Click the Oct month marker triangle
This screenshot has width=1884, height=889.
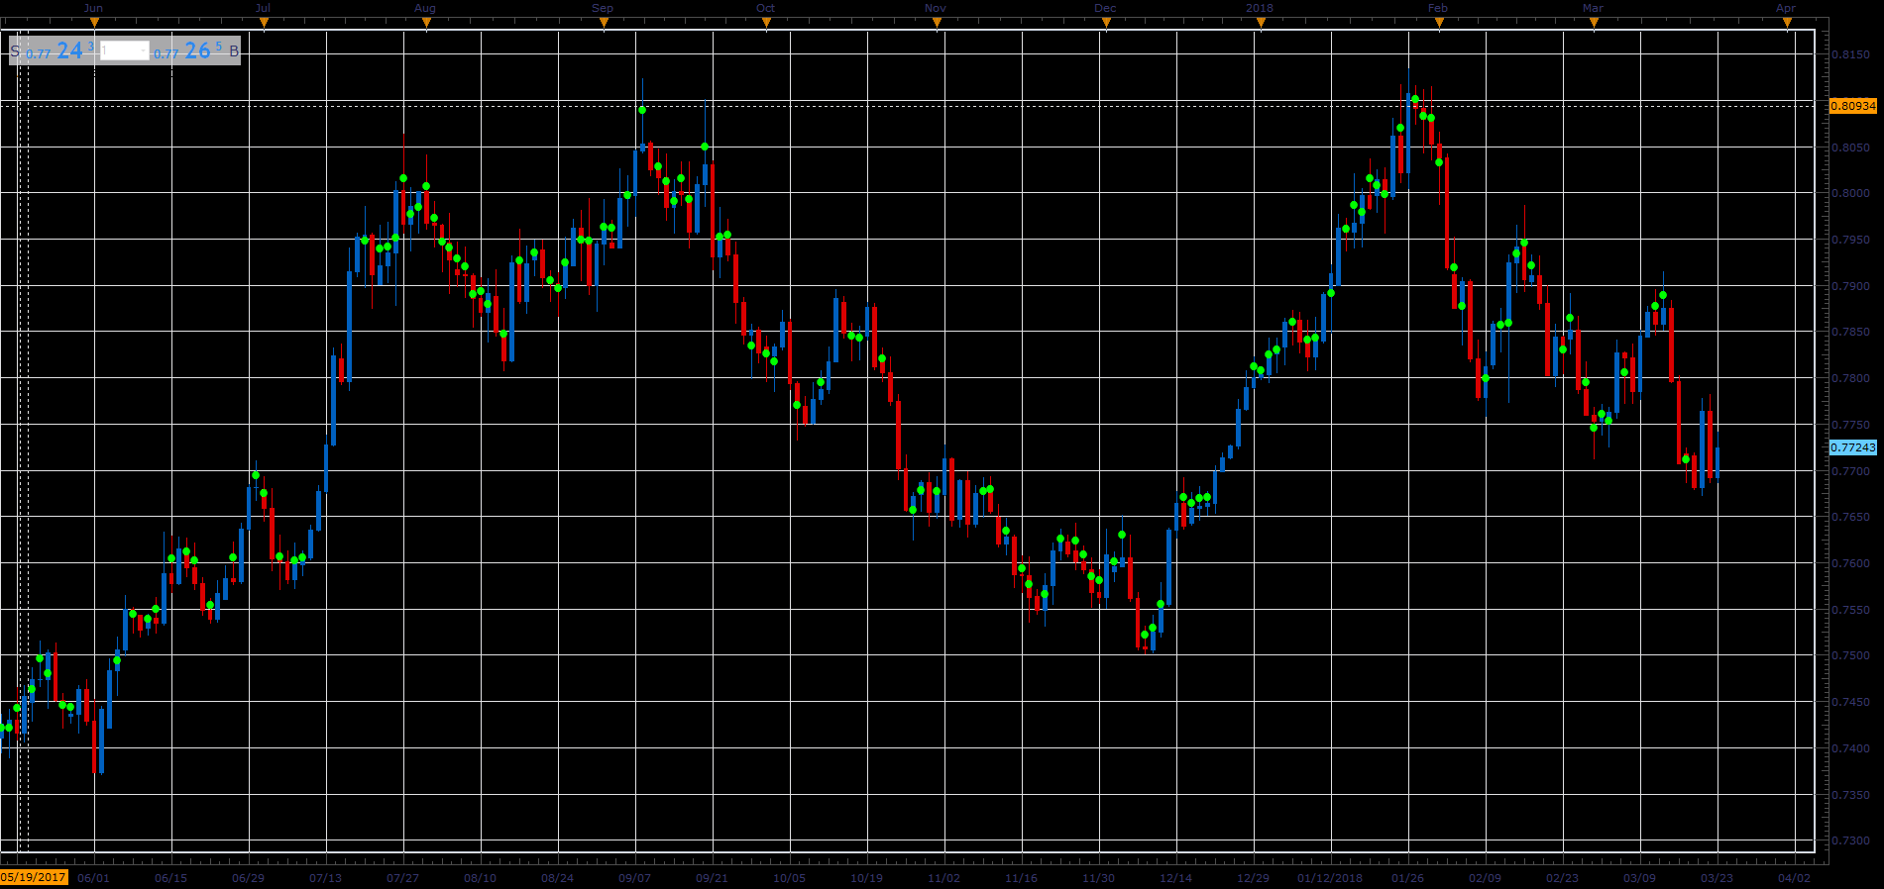pos(766,24)
